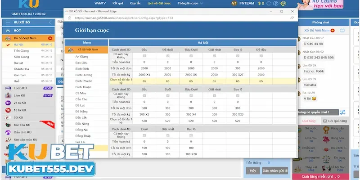This screenshot has width=360, height=180.
Task: Open the 5D KU game icon
Action: pos(7,117)
